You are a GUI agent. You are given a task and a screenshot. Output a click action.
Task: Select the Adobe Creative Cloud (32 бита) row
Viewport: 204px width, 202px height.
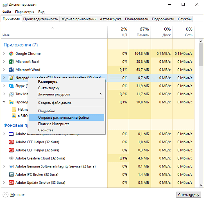[x=98, y=158]
